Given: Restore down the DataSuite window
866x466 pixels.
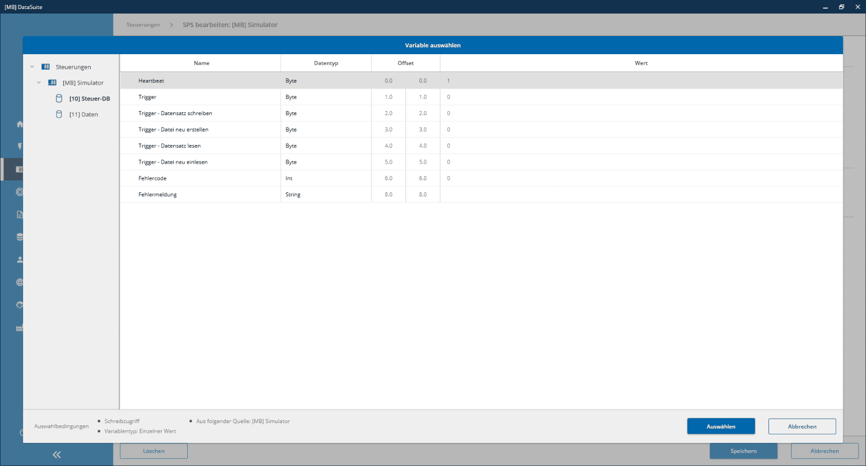Looking at the screenshot, I should tap(841, 7).
